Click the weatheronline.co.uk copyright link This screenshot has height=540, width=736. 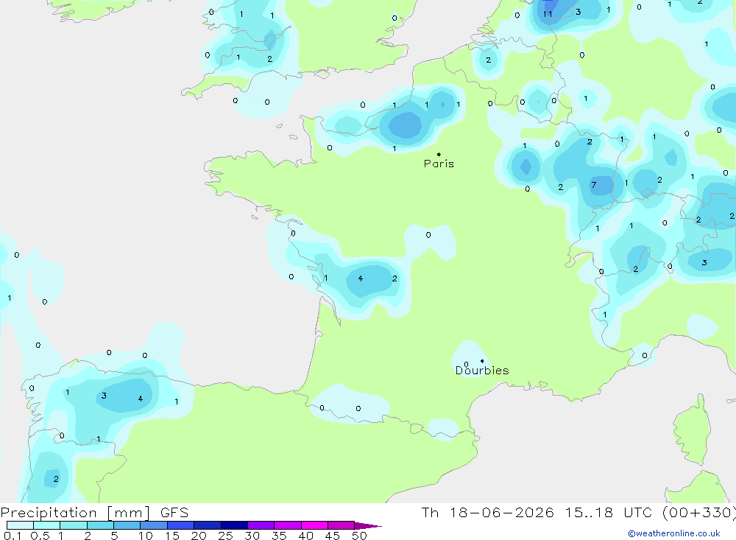674,533
